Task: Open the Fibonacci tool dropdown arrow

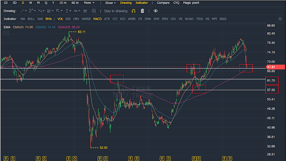Action: click(53, 11)
